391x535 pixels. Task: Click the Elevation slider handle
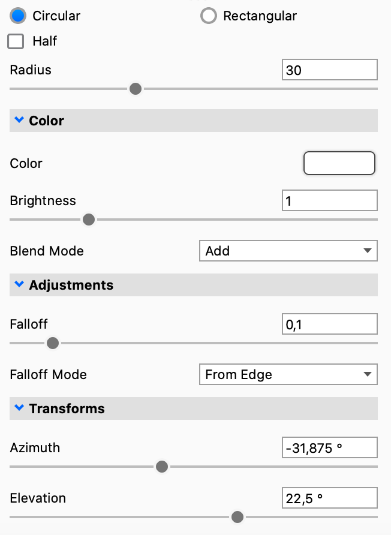[237, 517]
